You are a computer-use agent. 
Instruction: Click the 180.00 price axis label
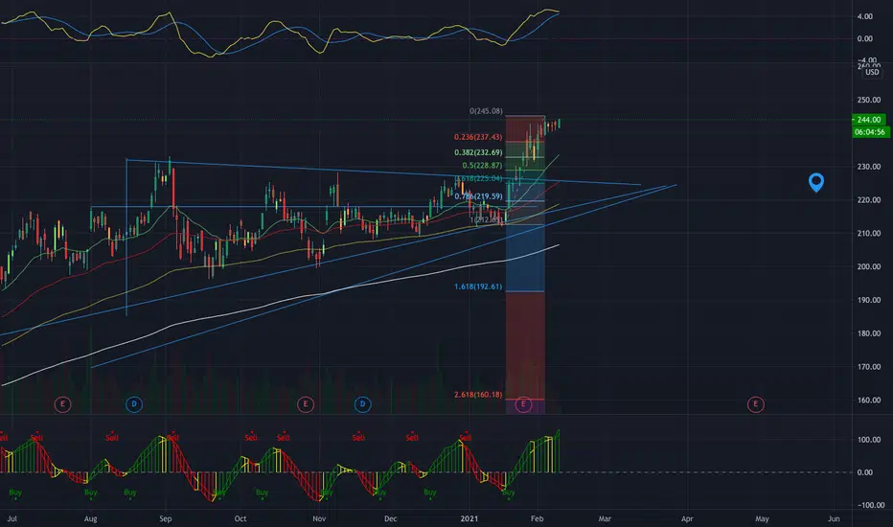pos(868,333)
